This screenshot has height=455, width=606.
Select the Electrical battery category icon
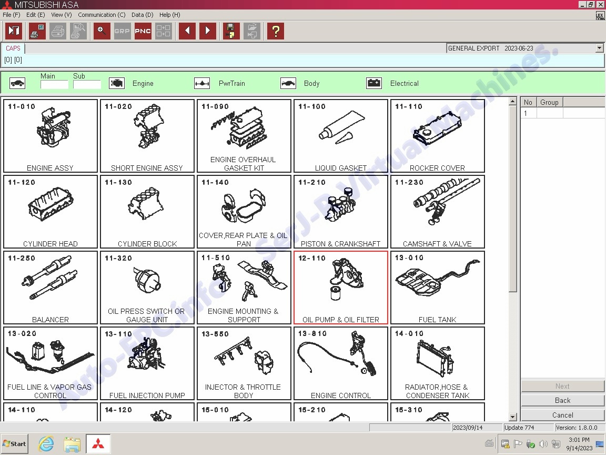(x=374, y=83)
